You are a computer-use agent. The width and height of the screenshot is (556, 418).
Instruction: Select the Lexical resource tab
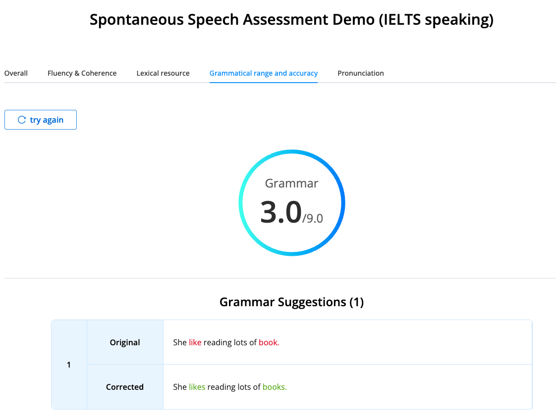[x=163, y=73]
